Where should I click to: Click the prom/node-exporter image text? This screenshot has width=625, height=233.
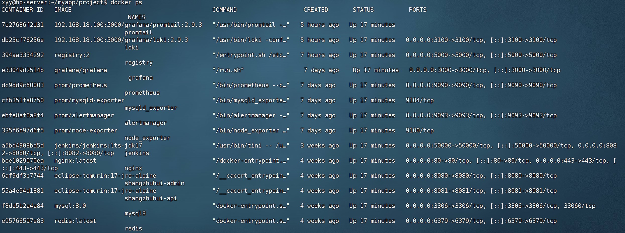tap(86, 130)
